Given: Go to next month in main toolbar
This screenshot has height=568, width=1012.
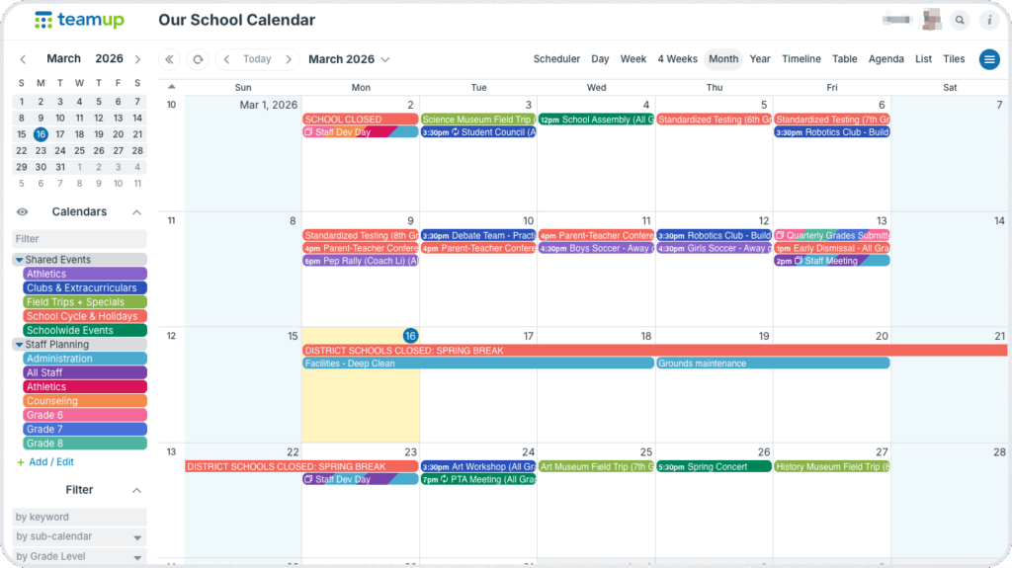Looking at the screenshot, I should pyautogui.click(x=289, y=59).
